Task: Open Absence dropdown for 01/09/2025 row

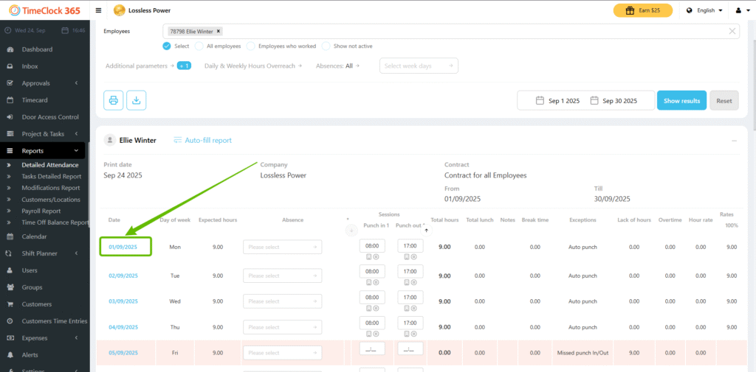Action: click(x=282, y=248)
